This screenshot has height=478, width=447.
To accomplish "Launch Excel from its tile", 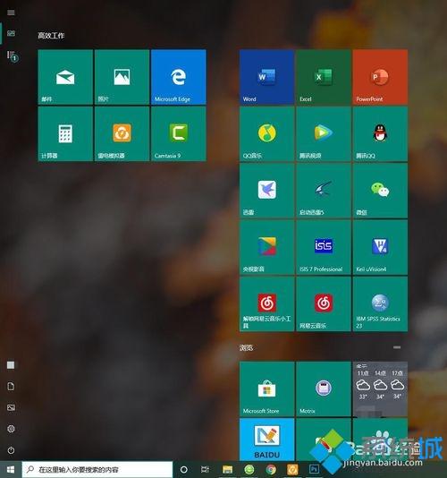I will pyautogui.click(x=324, y=77).
